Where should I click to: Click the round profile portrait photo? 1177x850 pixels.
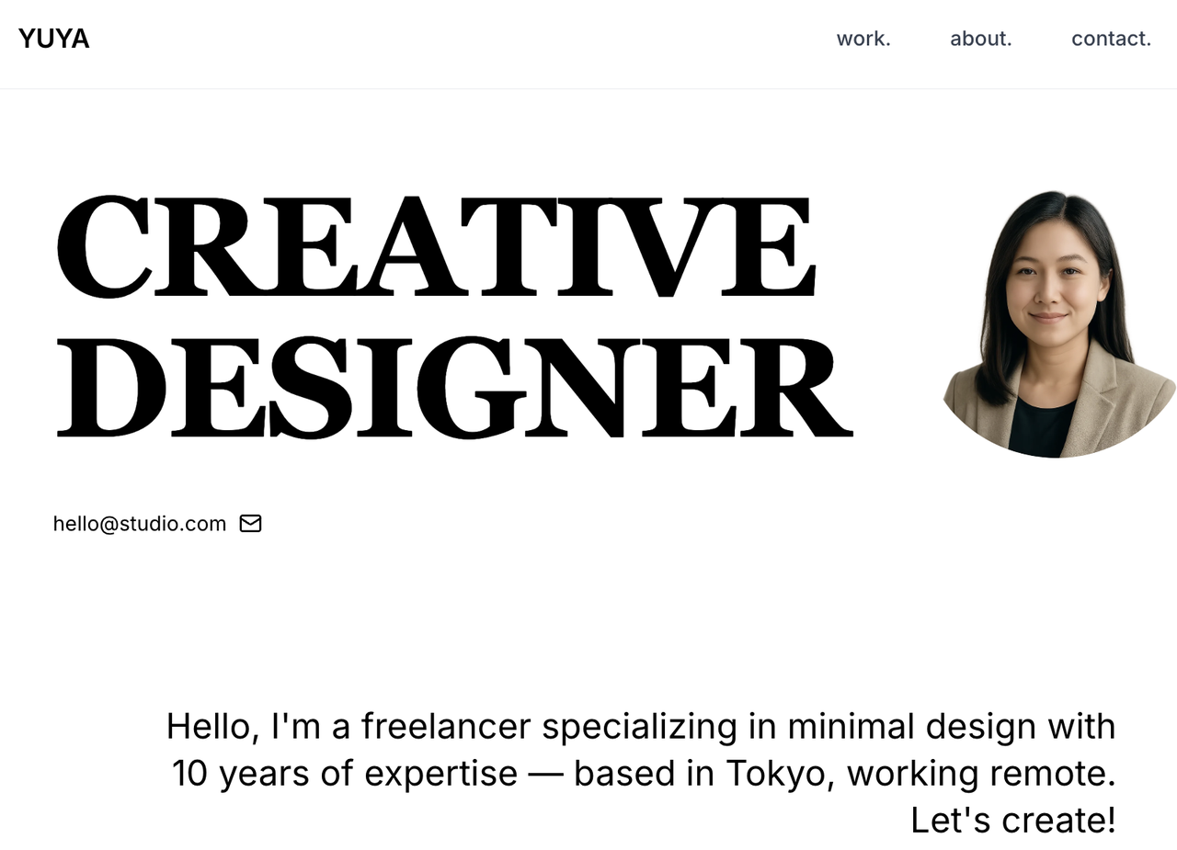(x=1057, y=312)
